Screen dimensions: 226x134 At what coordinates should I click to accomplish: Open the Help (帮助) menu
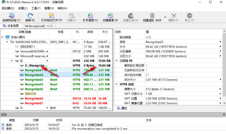[x=62, y=8]
